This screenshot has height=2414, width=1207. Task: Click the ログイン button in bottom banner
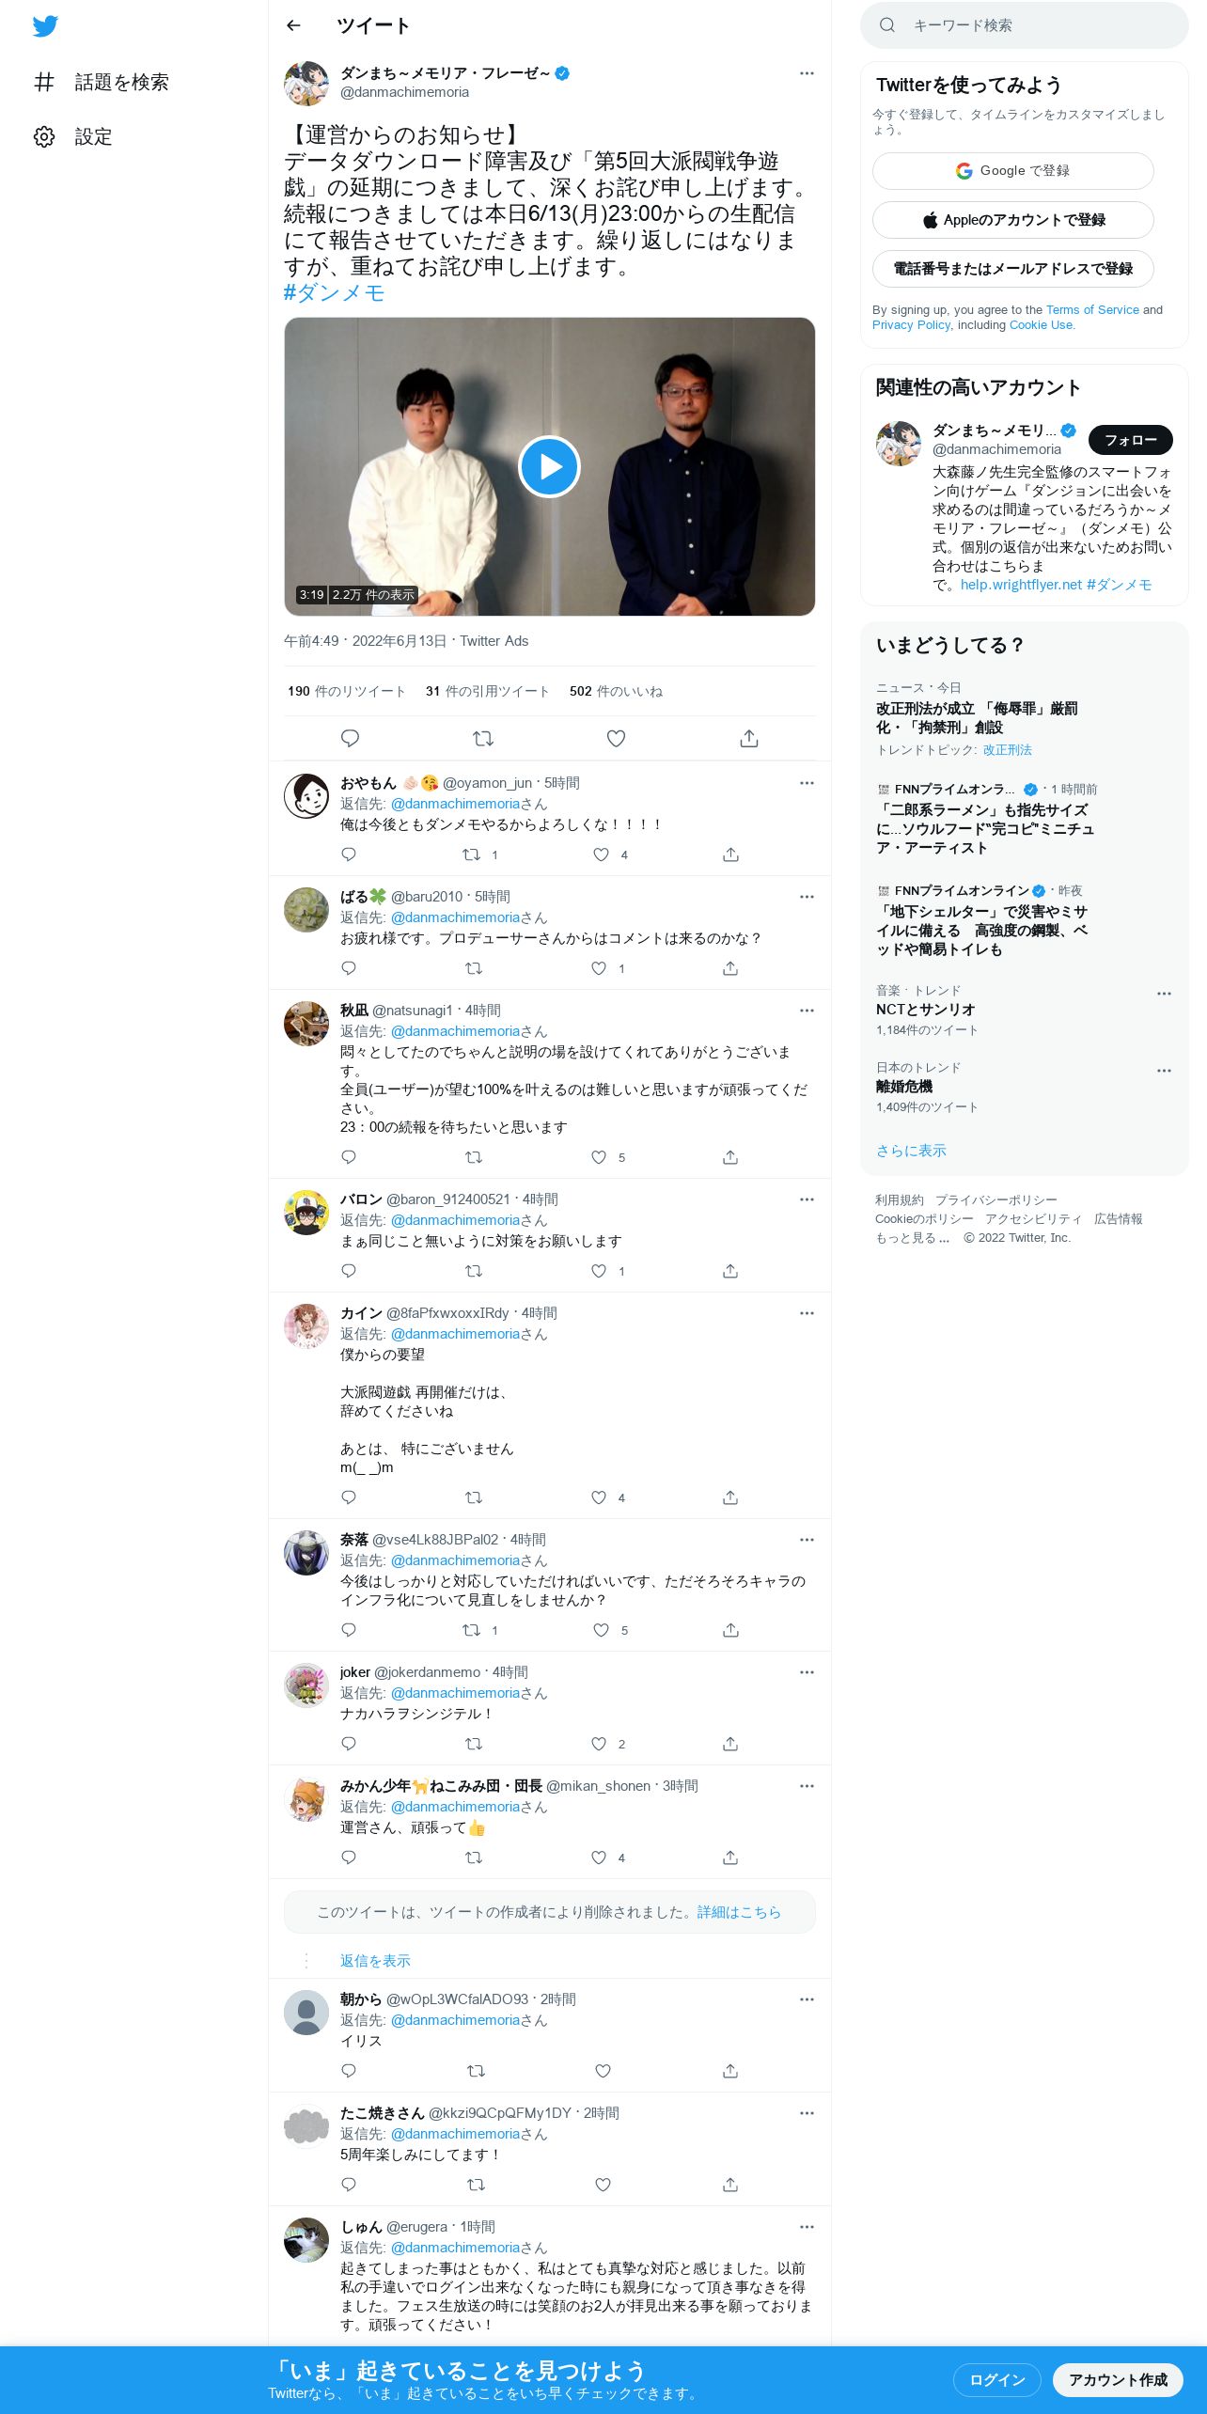coord(996,2379)
